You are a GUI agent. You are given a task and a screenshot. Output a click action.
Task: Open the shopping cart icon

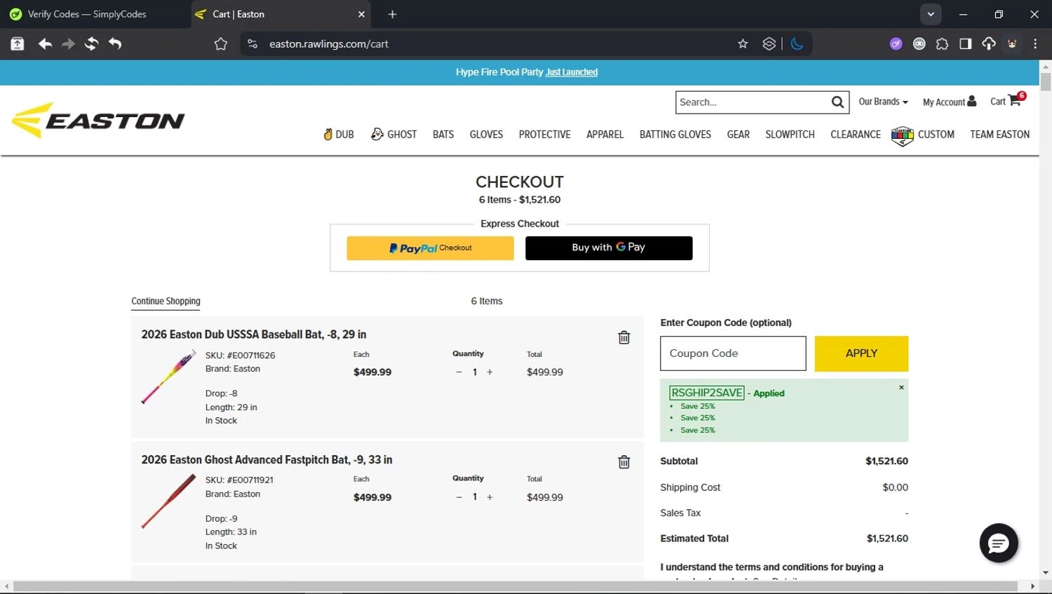[x=1013, y=101]
